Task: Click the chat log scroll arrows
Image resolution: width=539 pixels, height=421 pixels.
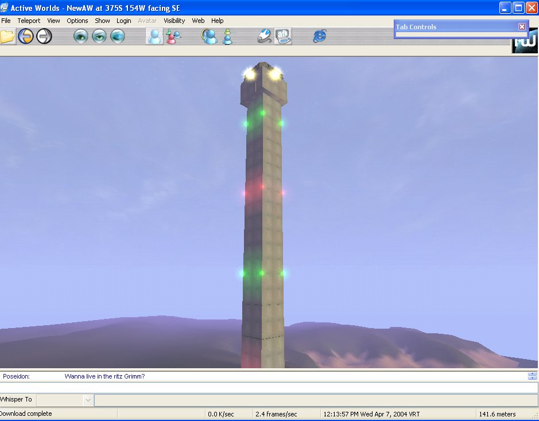Action: click(533, 376)
